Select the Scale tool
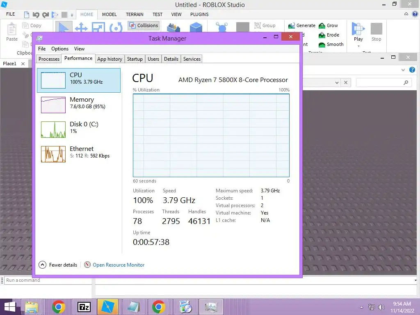The height and width of the screenshot is (315, 420). (x=98, y=27)
